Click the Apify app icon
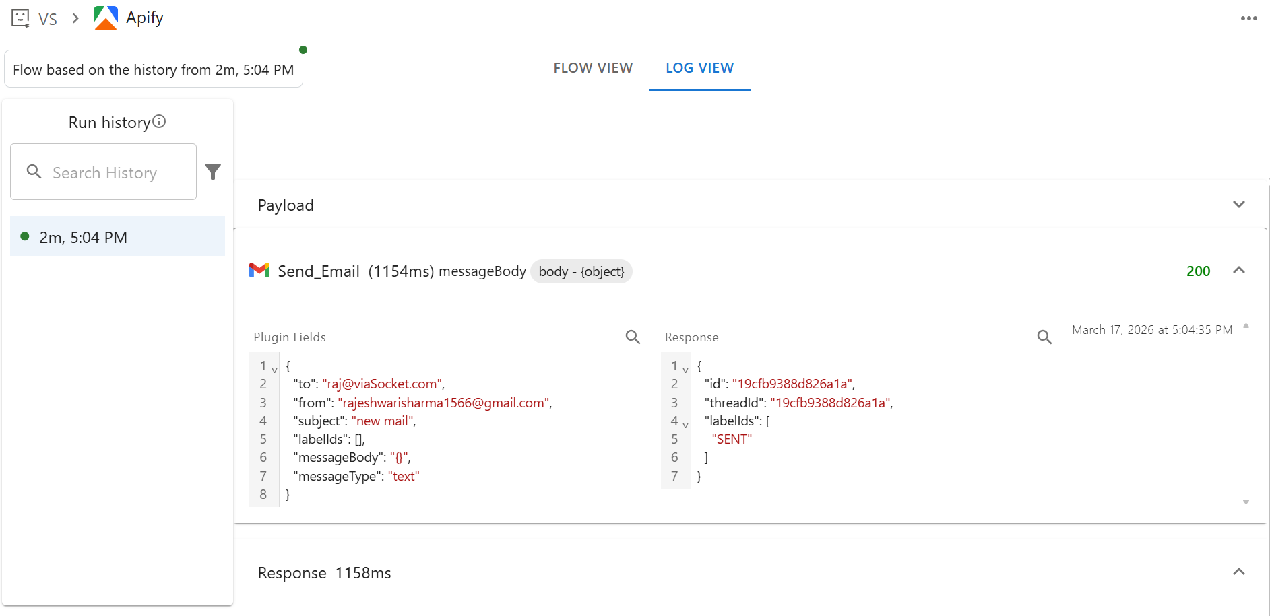The height and width of the screenshot is (616, 1270). [x=106, y=18]
